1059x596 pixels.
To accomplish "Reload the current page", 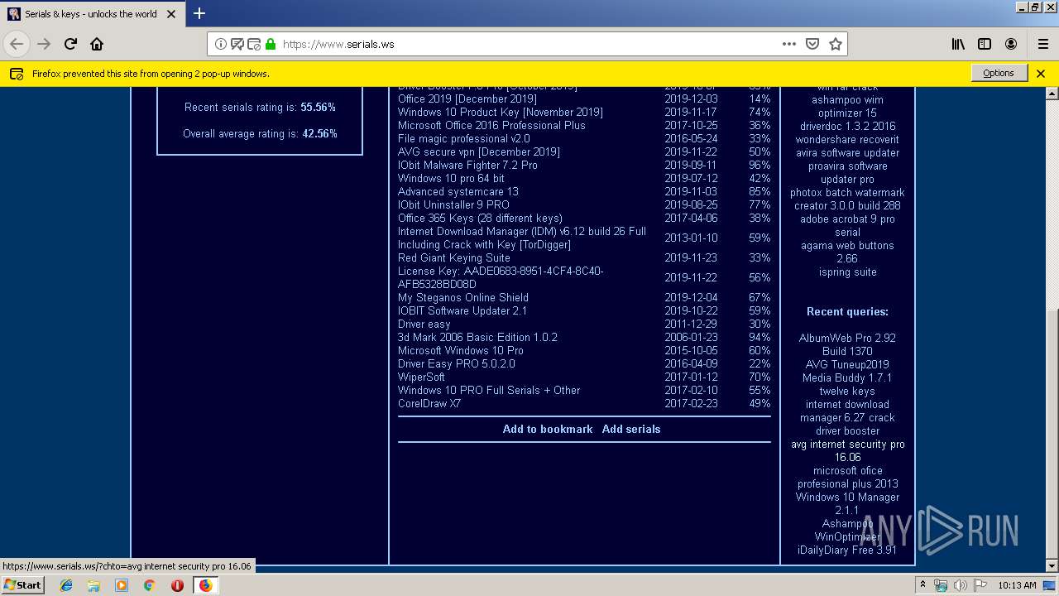I will point(70,44).
